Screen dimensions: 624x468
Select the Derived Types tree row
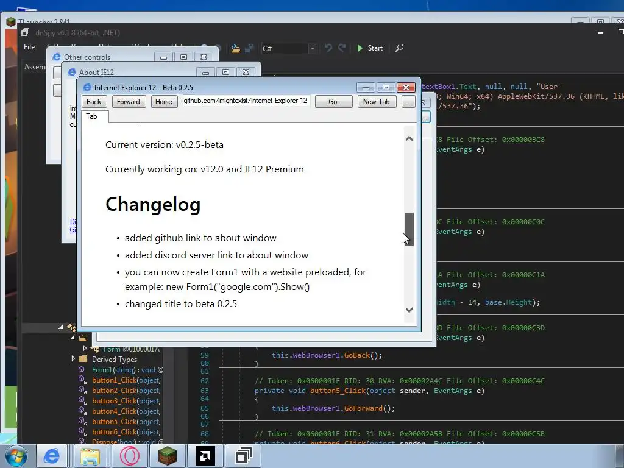point(114,359)
